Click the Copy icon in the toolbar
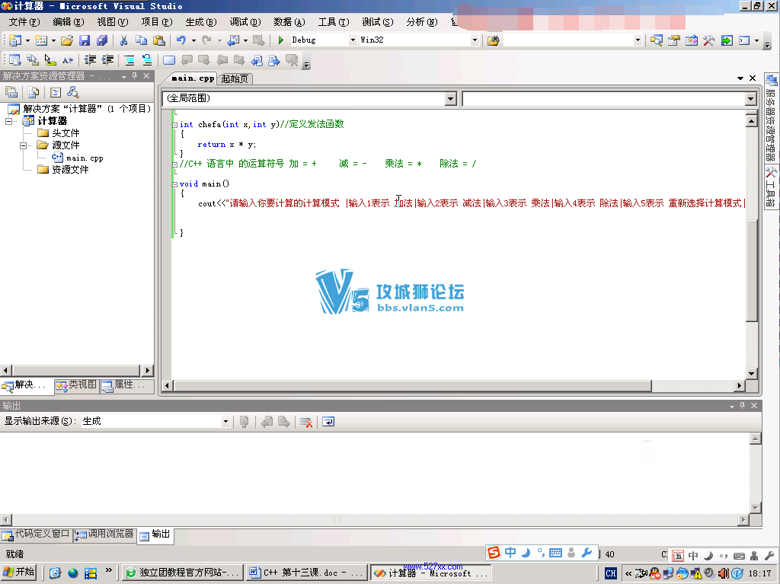Image resolution: width=780 pixels, height=584 pixels. point(141,40)
